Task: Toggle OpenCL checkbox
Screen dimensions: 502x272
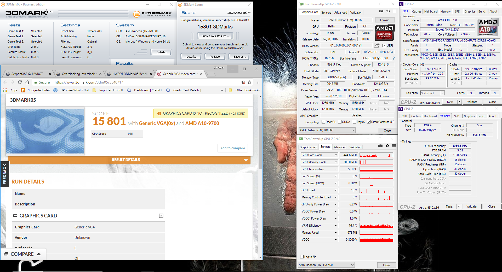Action: coord(323,122)
